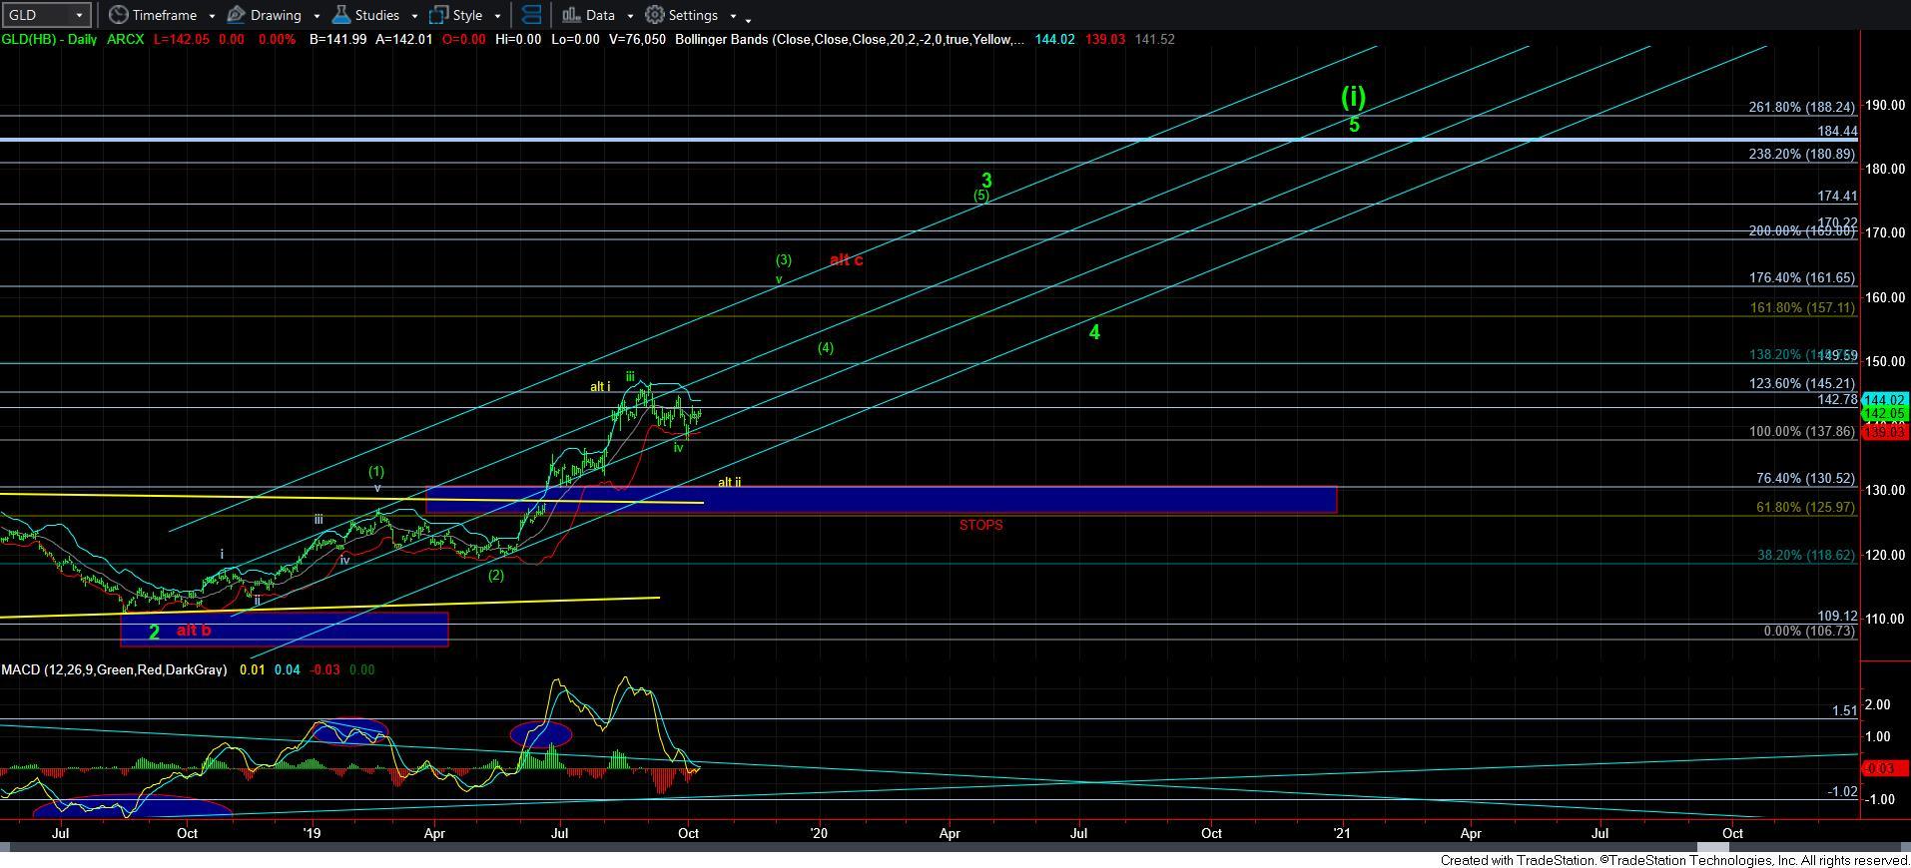Click the 142.05 last price tag

click(x=1885, y=413)
